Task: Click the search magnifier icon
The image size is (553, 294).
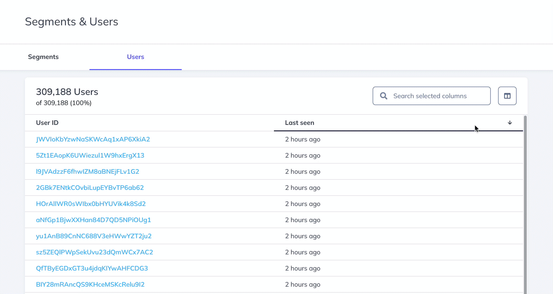Action: coord(384,96)
